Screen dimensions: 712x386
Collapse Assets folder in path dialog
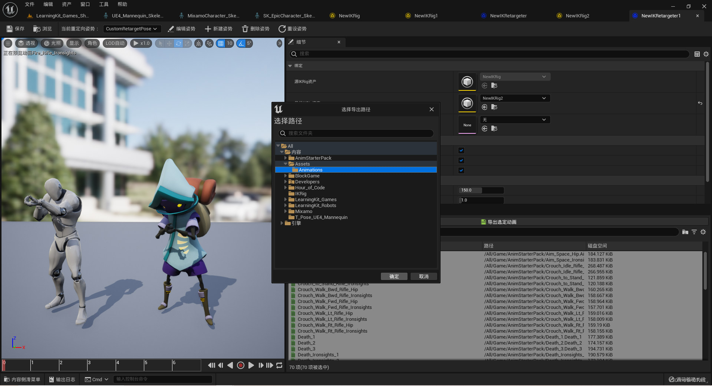point(286,164)
